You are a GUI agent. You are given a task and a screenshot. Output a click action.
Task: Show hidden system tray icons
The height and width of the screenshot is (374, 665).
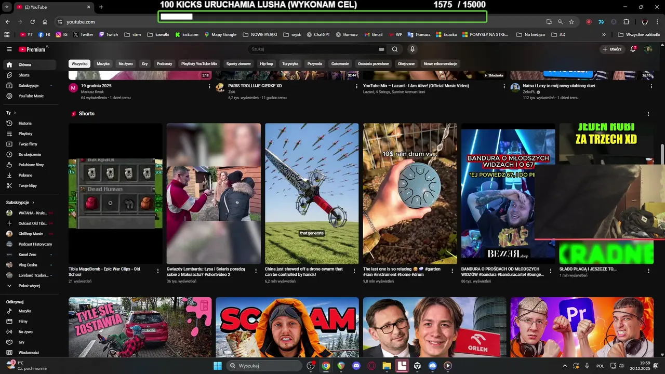click(565, 366)
